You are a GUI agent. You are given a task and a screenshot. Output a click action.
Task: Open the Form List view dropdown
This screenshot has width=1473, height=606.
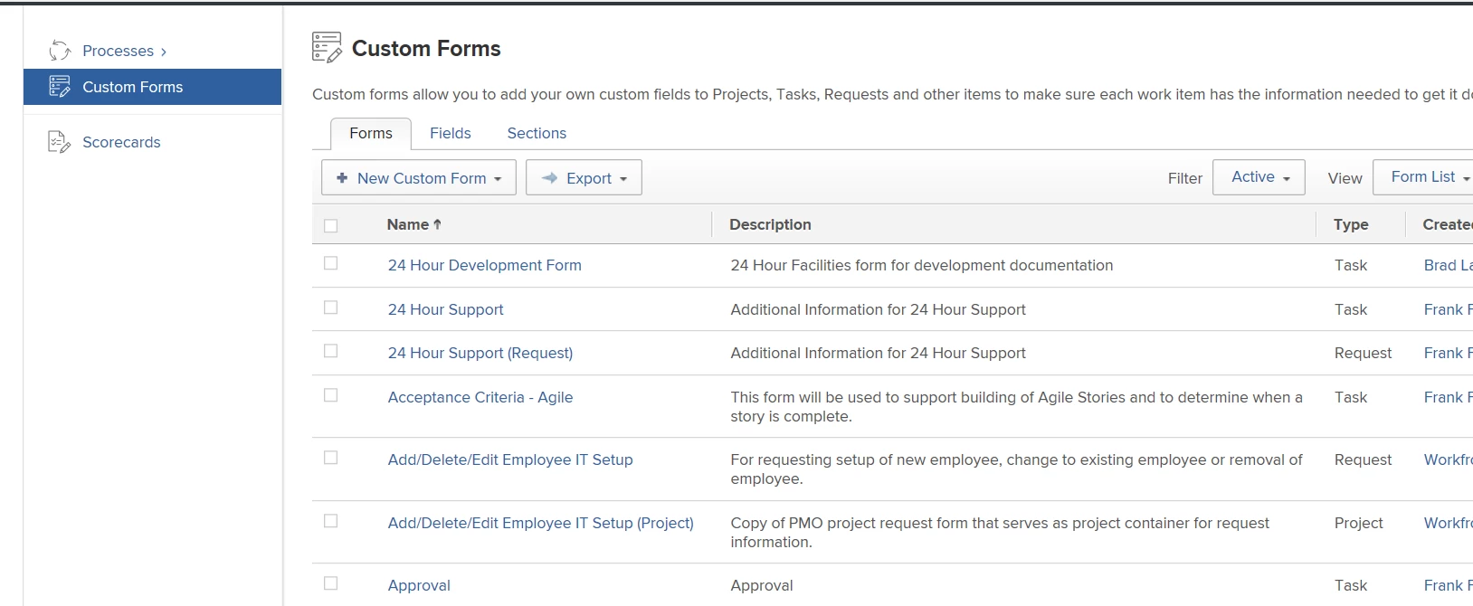pyautogui.click(x=1430, y=177)
